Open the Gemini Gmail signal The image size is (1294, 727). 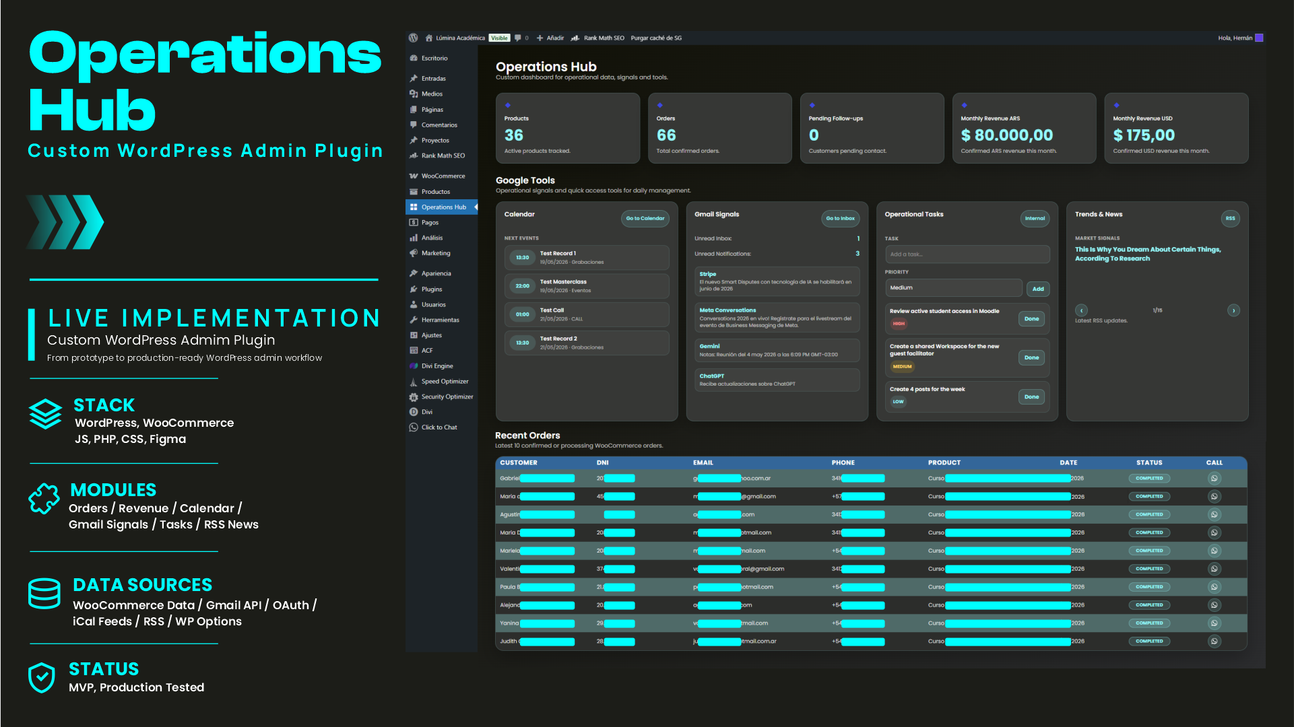777,351
